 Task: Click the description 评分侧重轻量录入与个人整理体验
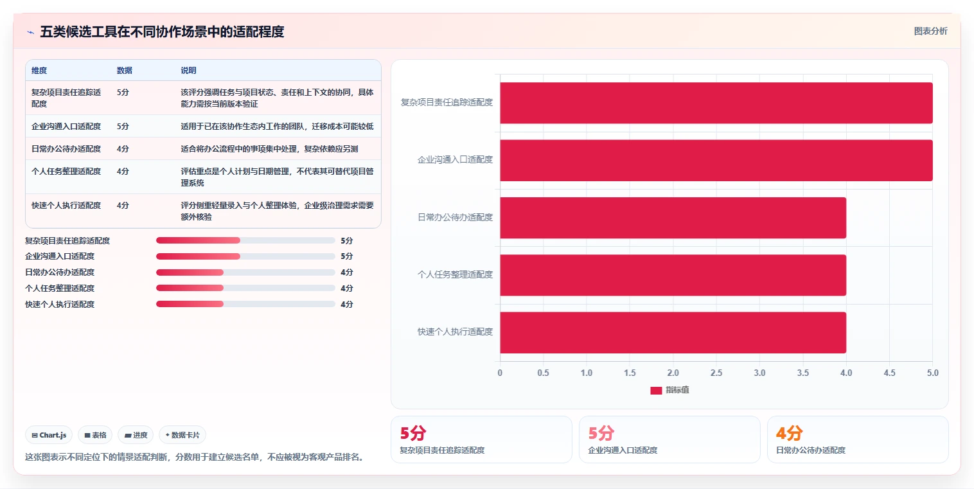(277, 211)
